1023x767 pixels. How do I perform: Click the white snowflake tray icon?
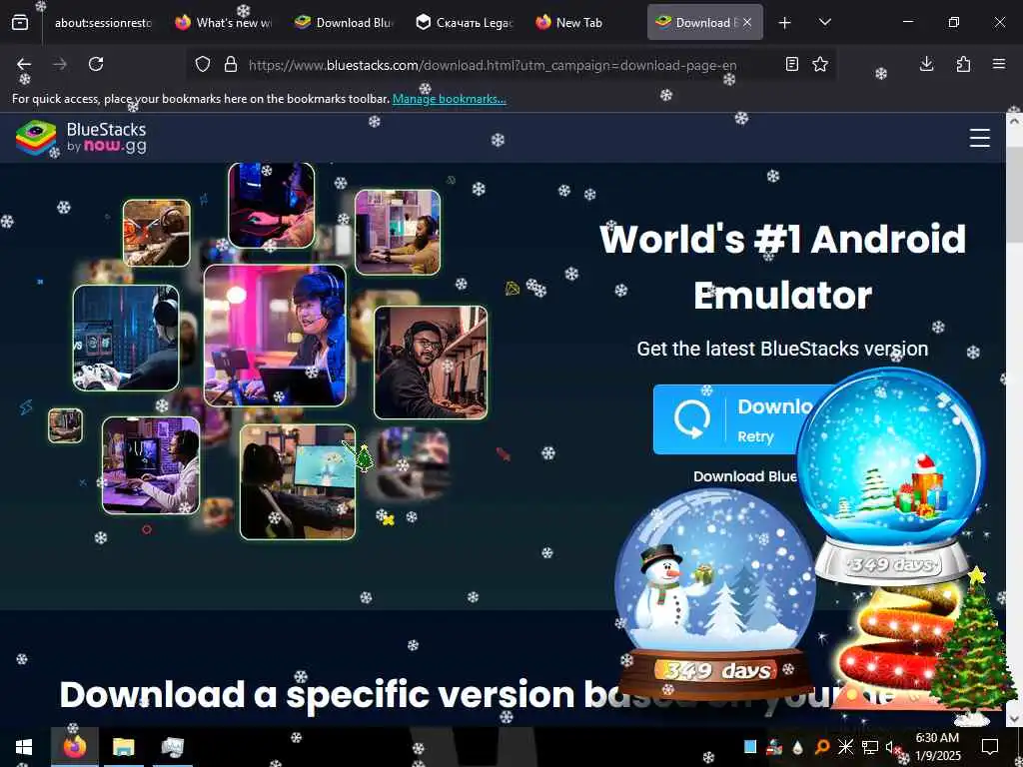845,747
